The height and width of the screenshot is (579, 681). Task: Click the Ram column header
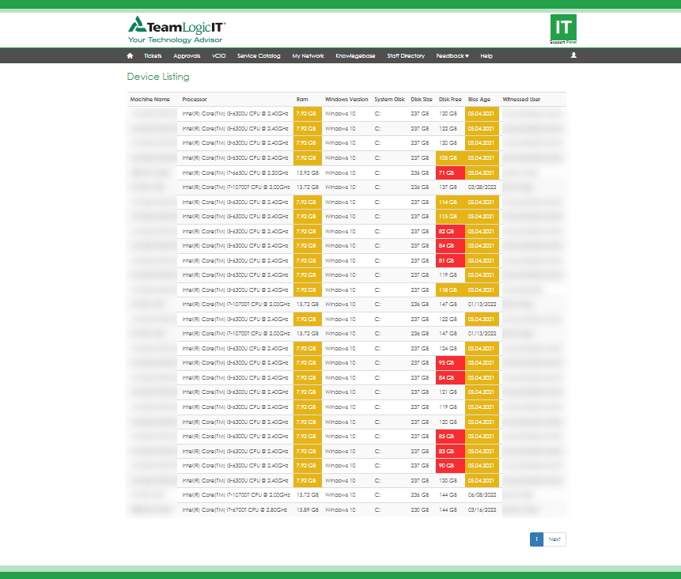(302, 100)
